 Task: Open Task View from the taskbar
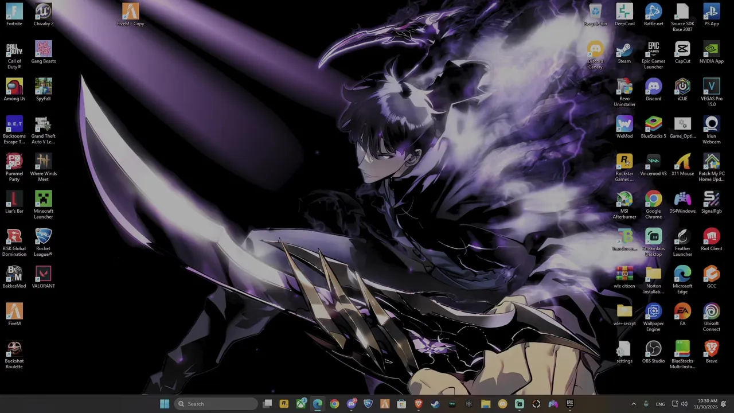tap(267, 404)
